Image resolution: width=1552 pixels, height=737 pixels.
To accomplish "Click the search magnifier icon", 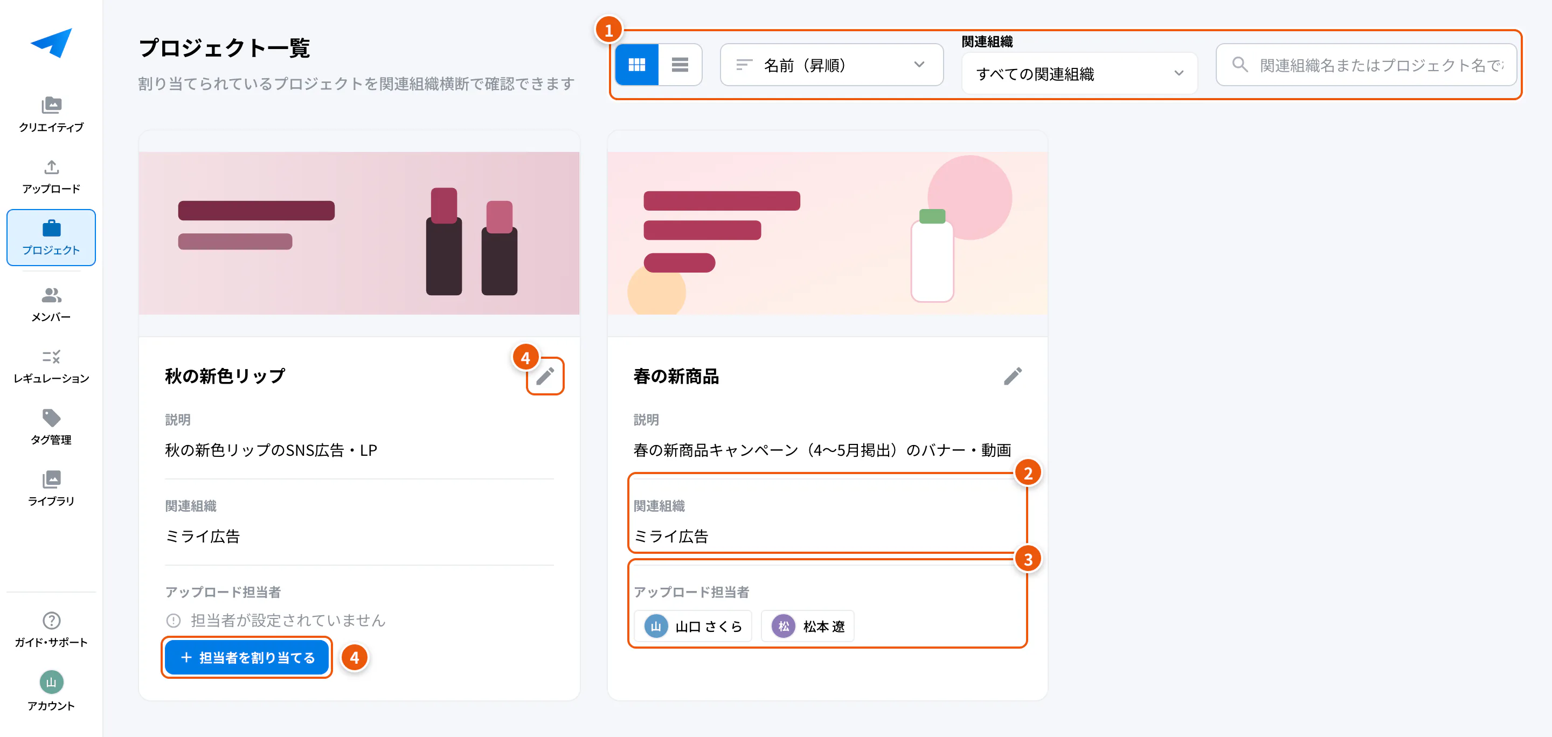I will pos(1240,64).
